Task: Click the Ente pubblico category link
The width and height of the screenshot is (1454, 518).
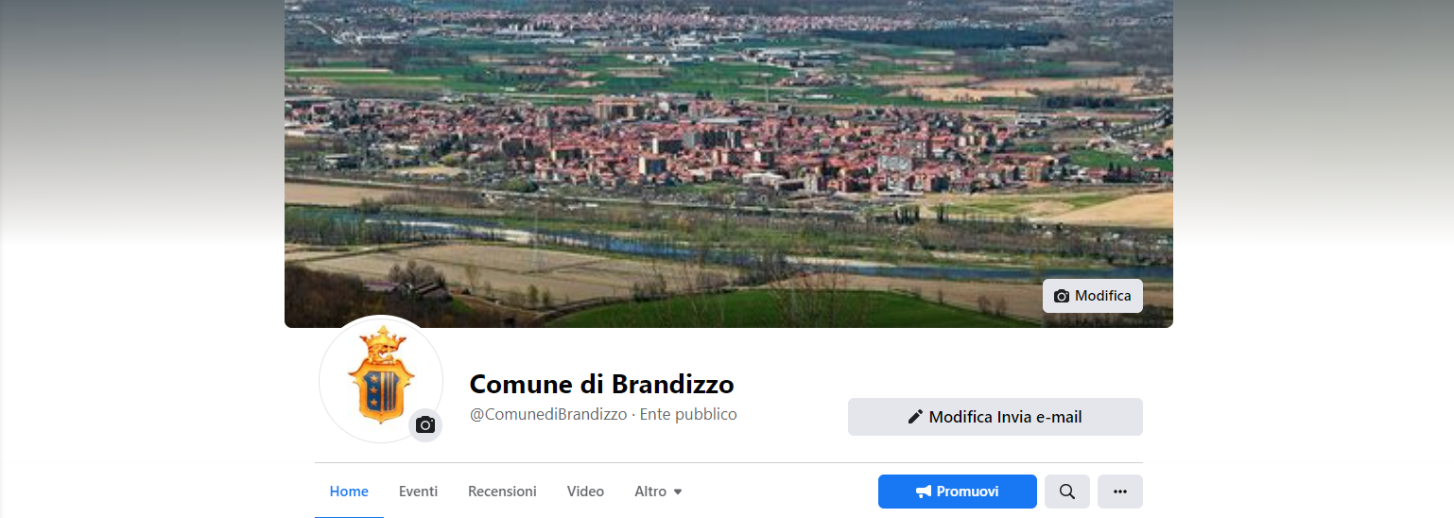Action: pos(688,414)
